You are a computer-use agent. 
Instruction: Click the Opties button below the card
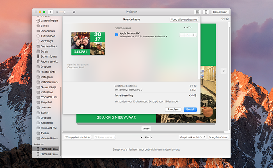[146, 129]
